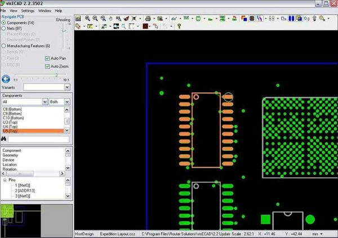
Task: Click the first toolbar panel layout icon
Action: [x=78, y=19]
